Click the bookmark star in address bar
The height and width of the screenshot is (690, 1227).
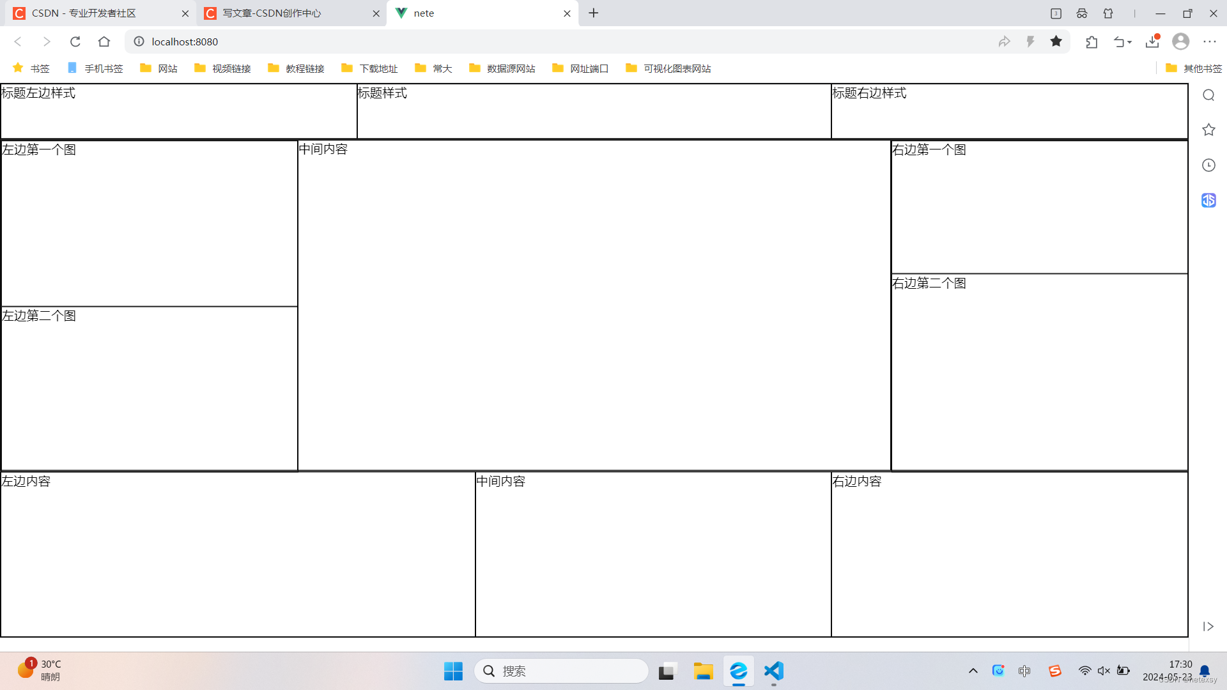tap(1056, 42)
